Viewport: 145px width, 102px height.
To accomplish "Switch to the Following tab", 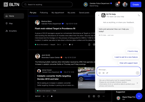I will [x=44, y=13].
